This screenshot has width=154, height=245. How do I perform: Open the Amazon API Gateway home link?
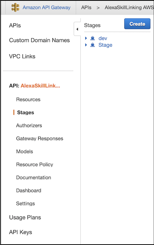pos(47,7)
